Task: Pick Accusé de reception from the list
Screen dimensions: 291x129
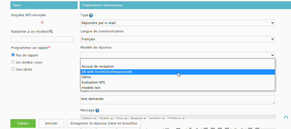Action: [98, 67]
